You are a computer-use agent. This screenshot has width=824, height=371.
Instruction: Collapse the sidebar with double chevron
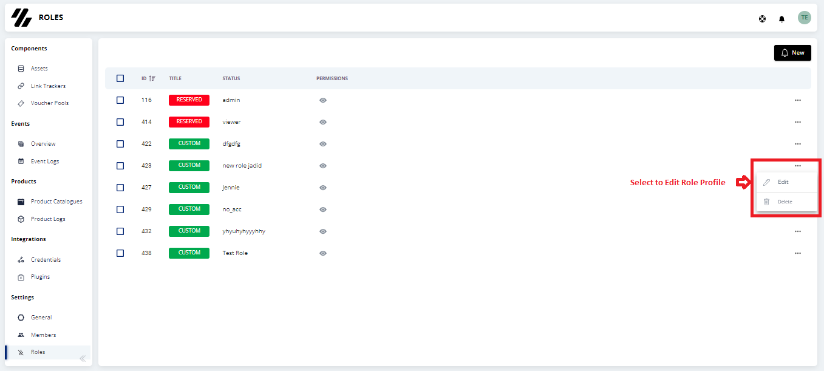(83, 358)
